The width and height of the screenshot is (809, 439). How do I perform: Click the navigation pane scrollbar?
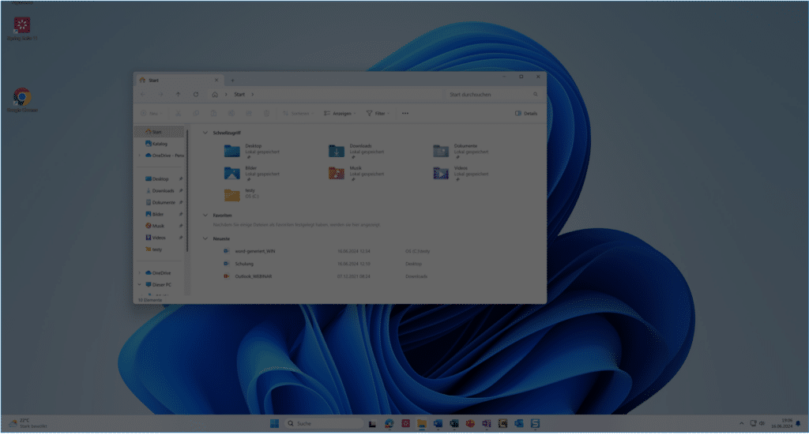coord(186,191)
